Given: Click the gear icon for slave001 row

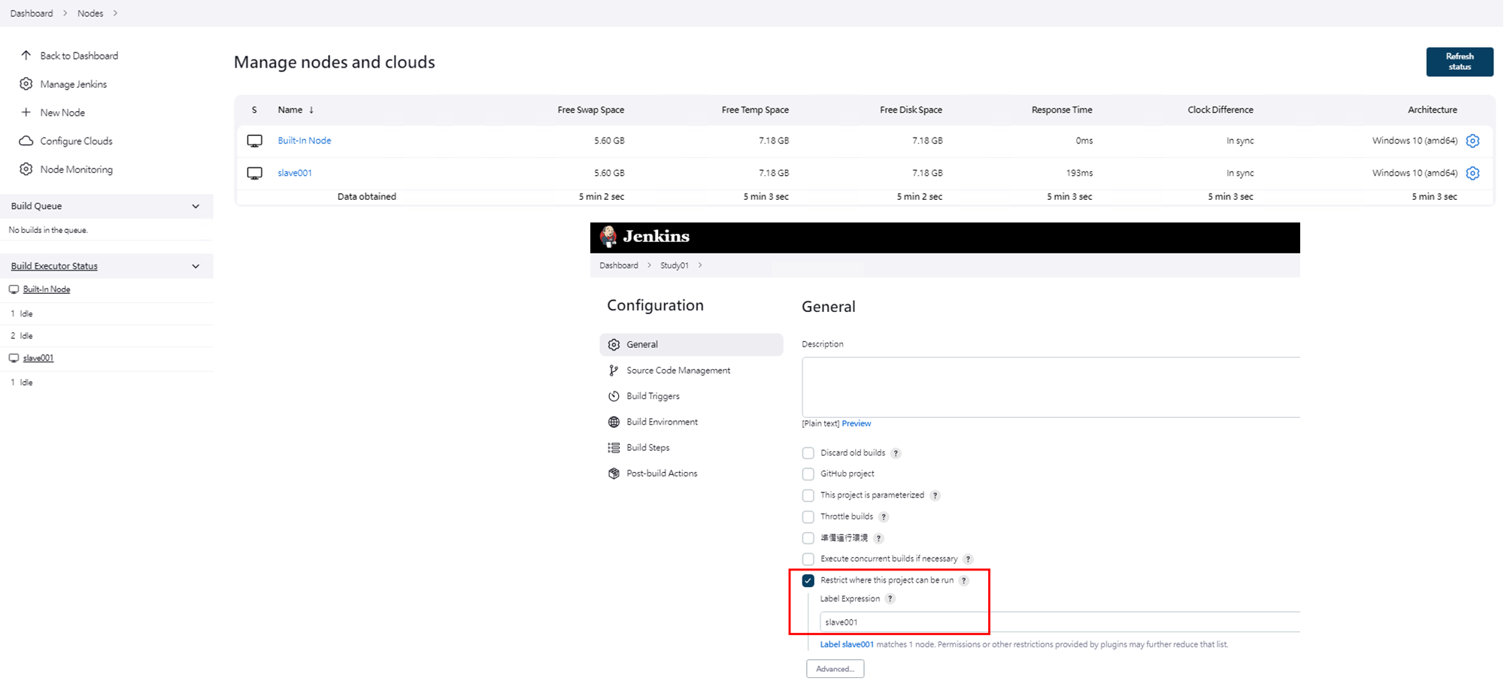Looking at the screenshot, I should 1472,173.
